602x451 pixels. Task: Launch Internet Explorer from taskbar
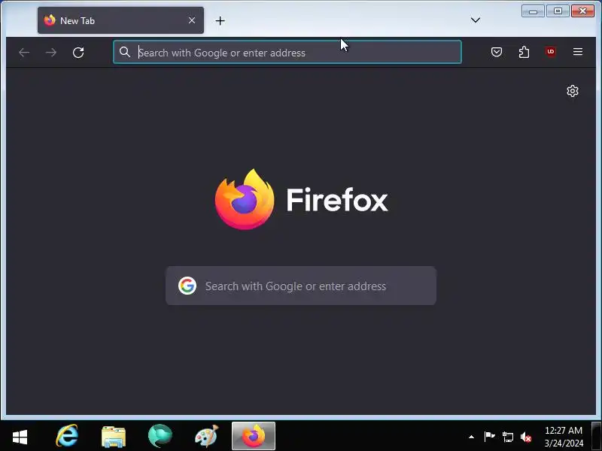click(67, 436)
